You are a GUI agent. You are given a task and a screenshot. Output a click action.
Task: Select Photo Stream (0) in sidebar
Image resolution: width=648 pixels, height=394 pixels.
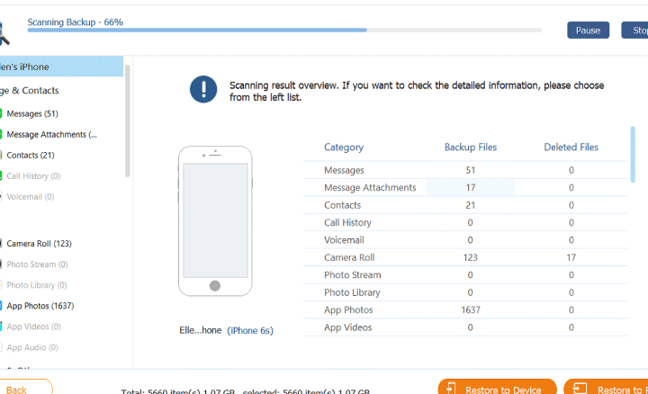pyautogui.click(x=37, y=264)
